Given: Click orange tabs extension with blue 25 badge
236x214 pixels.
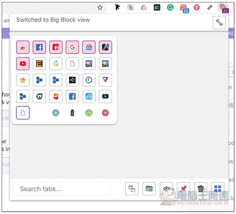Looking at the screenshot, I should [184, 9].
